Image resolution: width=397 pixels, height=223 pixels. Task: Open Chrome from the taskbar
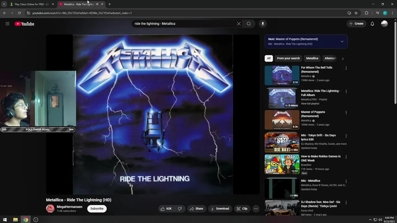[x=26, y=220]
